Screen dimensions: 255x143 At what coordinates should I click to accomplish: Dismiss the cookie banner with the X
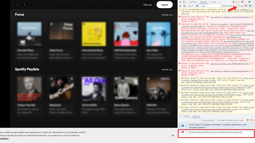pos(173,135)
